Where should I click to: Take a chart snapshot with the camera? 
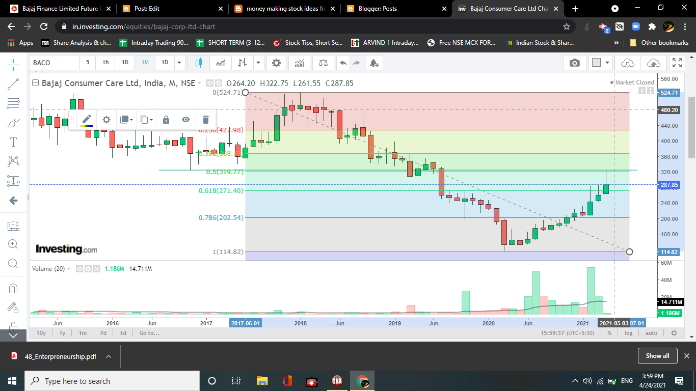[575, 63]
